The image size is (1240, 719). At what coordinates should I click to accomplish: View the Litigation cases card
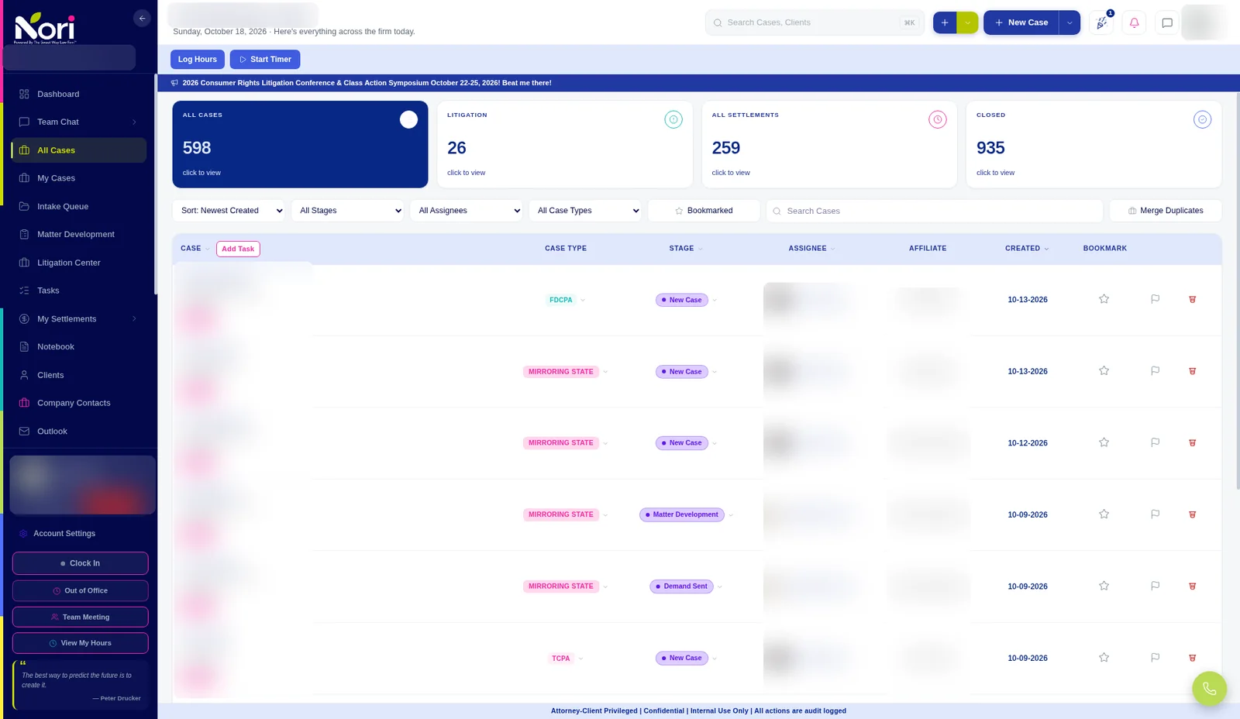click(564, 144)
